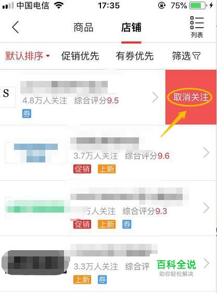Sort by 促销优先
Screen dimensions: 217x293
tap(80, 56)
